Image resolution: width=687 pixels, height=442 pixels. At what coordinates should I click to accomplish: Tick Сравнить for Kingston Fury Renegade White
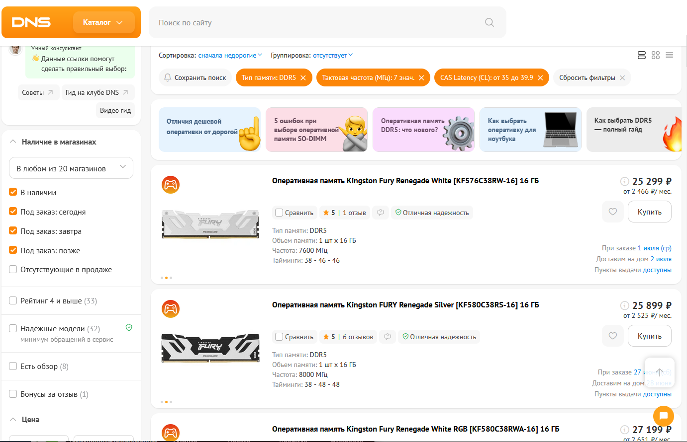(279, 213)
